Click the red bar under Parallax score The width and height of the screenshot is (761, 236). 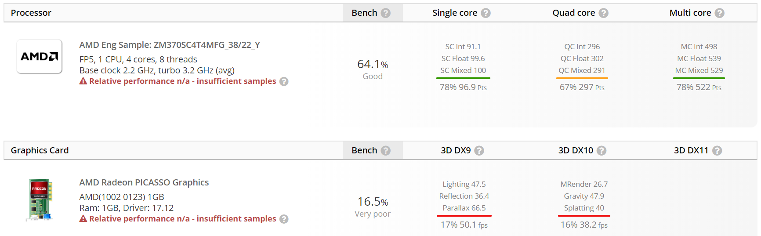coord(464,216)
